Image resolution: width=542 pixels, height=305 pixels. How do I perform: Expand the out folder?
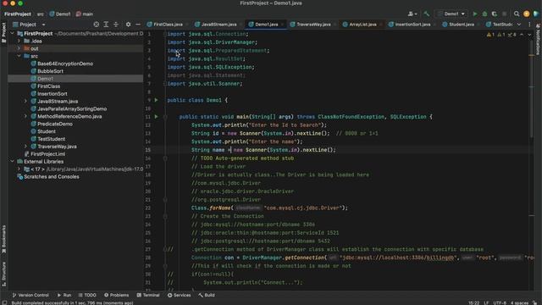coord(19,49)
